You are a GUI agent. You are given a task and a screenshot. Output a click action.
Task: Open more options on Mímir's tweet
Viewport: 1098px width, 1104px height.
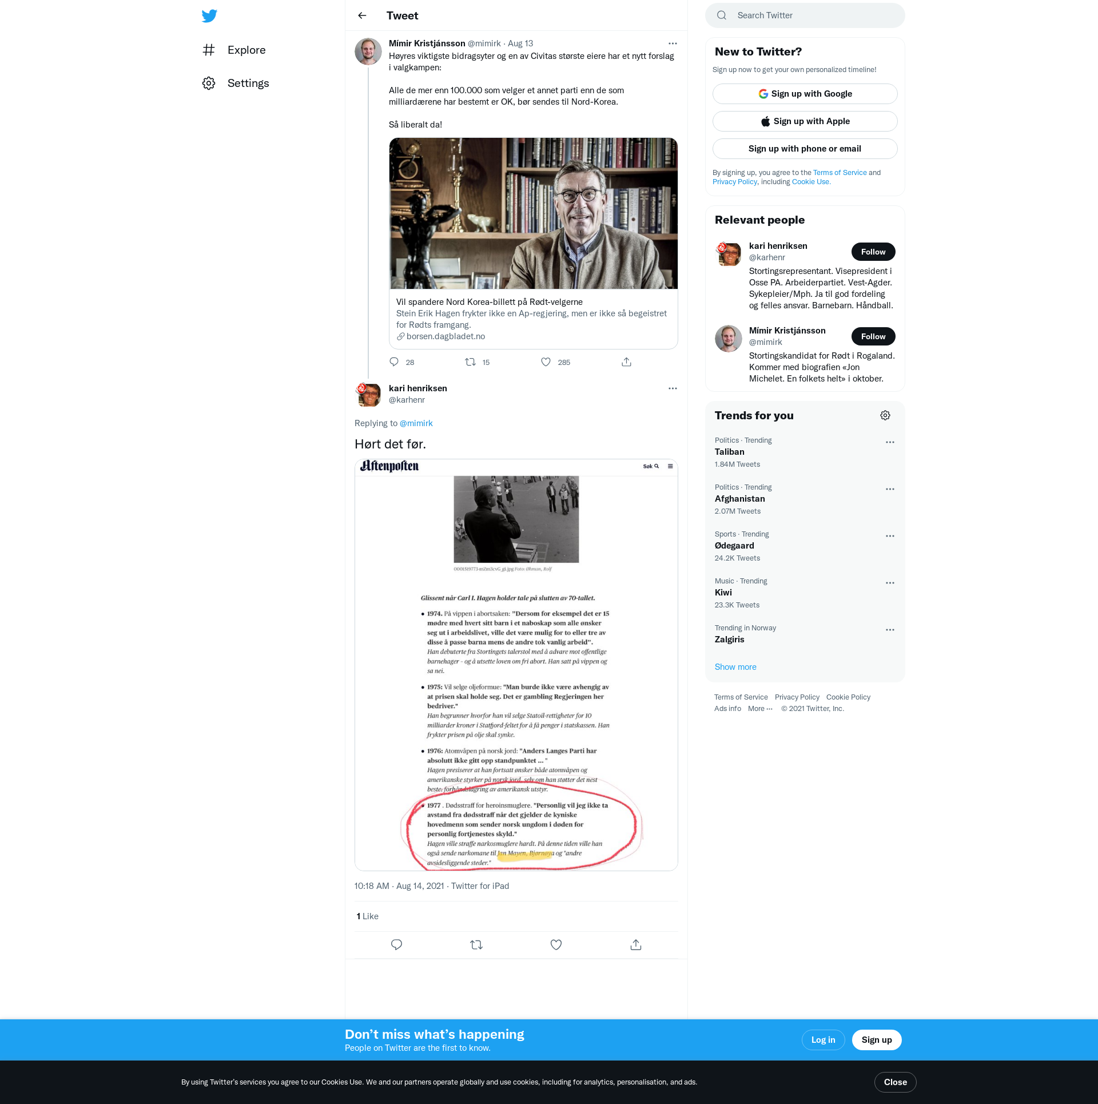point(673,43)
